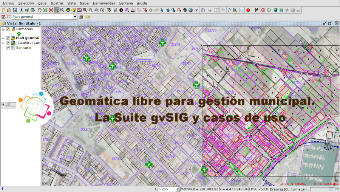Click the Zoom out magnifier tool
The width and height of the screenshot is (340, 192).
coord(62,10)
